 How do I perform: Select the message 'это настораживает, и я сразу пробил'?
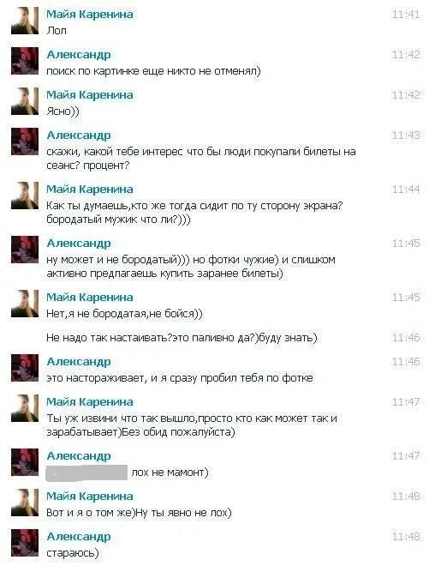pyautogui.click(x=180, y=378)
